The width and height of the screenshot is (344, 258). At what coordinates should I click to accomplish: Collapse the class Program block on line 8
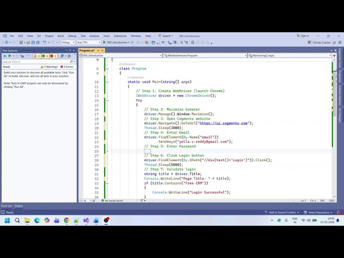[107, 69]
